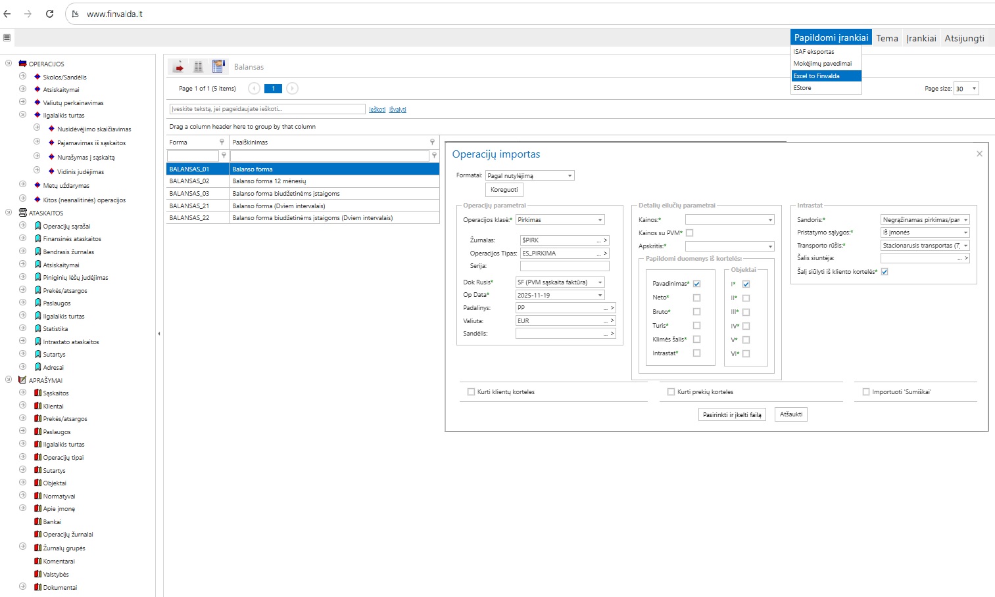Viewport: 995px width, 597px height.
Task: Click the form editor icon beside Balansas title
Action: (218, 66)
